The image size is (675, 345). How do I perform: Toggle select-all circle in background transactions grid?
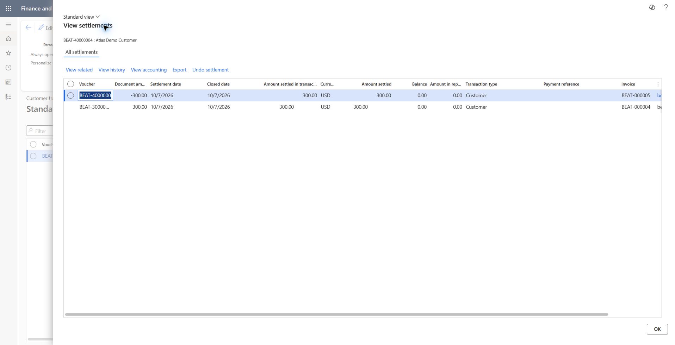[33, 144]
